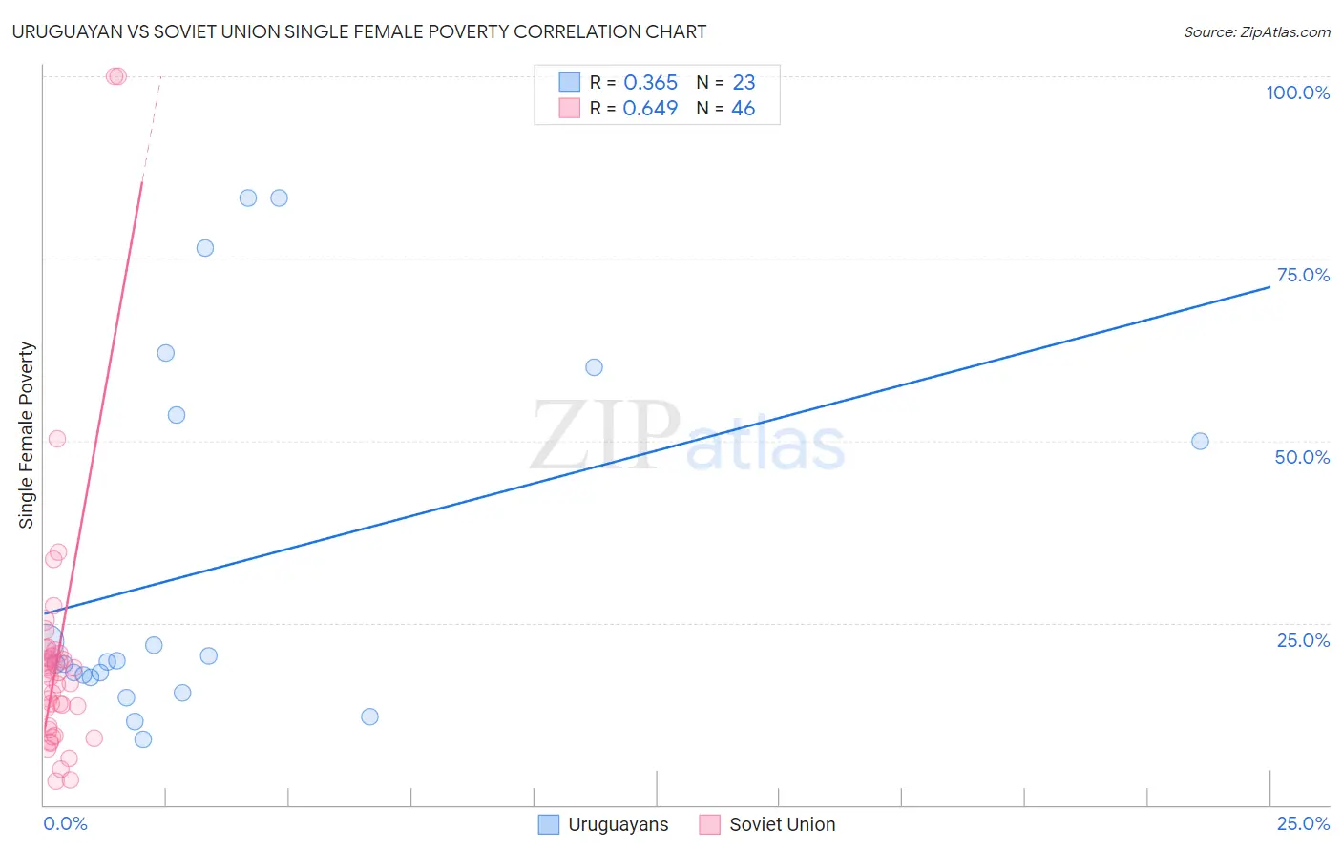The width and height of the screenshot is (1342, 851).
Task: Click the pink data point at 100% top
Action: tap(115, 76)
